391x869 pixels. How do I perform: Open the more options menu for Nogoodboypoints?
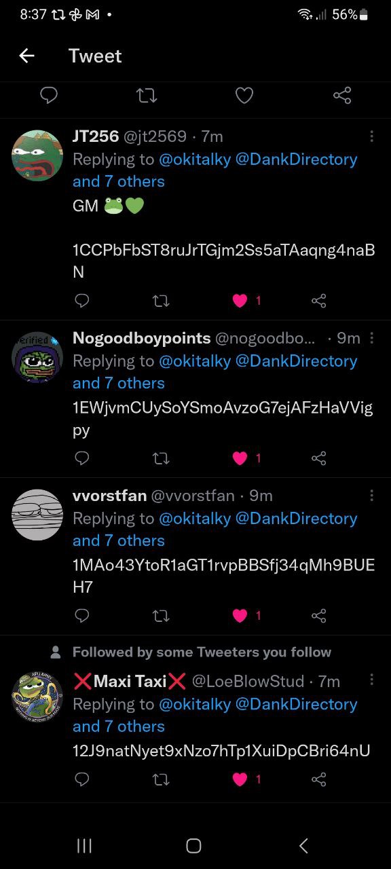(371, 338)
